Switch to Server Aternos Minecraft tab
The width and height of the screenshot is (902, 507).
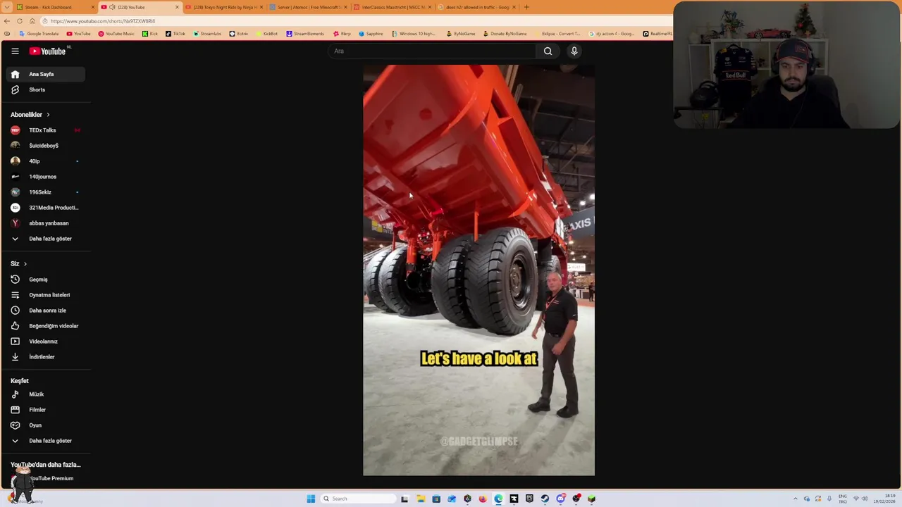(x=309, y=7)
